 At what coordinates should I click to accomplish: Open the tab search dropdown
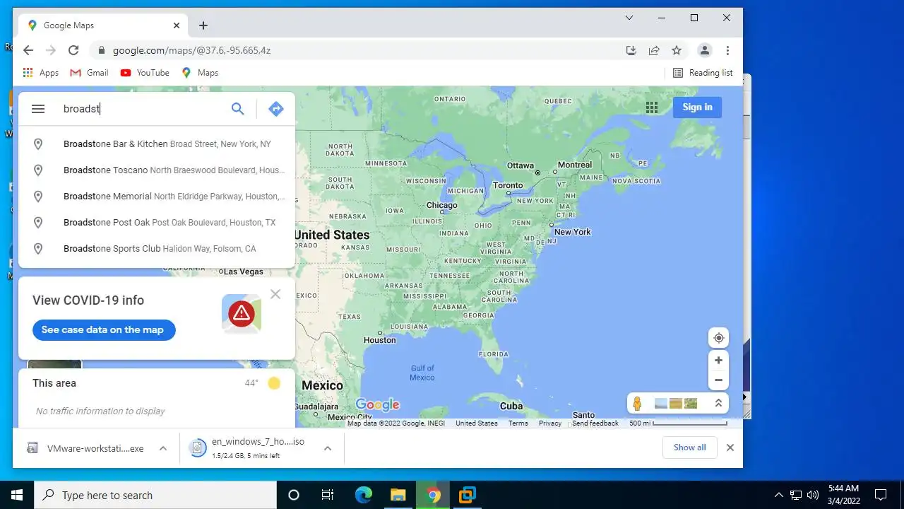click(x=629, y=18)
